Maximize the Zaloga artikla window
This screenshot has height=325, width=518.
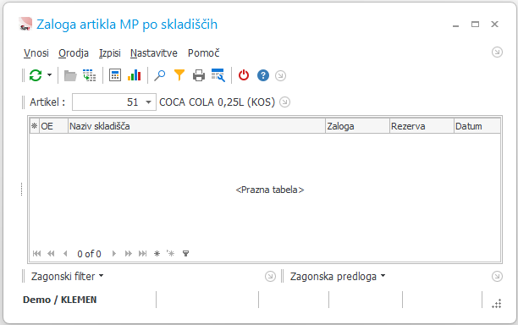[475, 24]
